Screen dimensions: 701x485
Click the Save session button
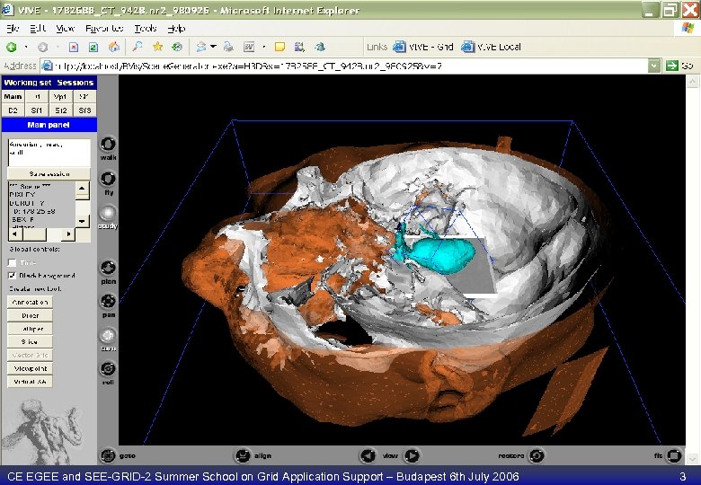[x=49, y=173]
